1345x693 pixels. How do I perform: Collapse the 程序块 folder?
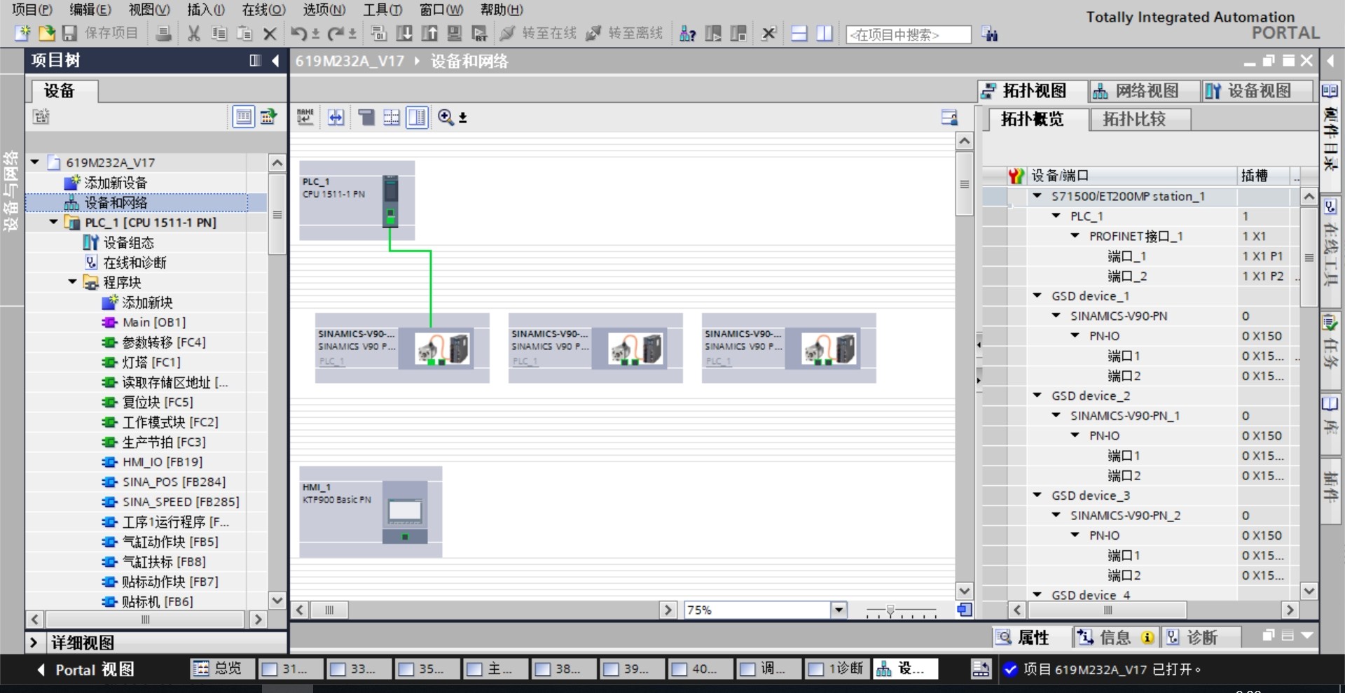coord(73,282)
